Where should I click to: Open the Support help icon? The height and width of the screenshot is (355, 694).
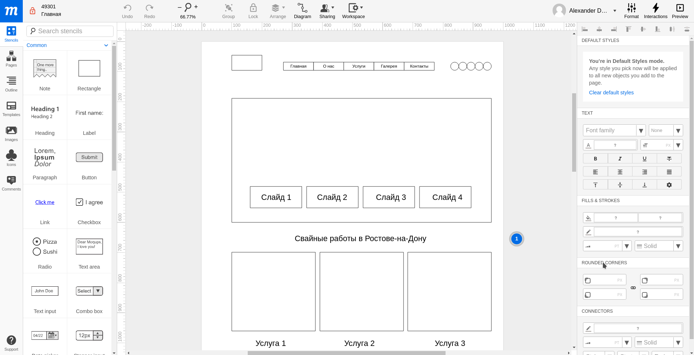pos(11,343)
